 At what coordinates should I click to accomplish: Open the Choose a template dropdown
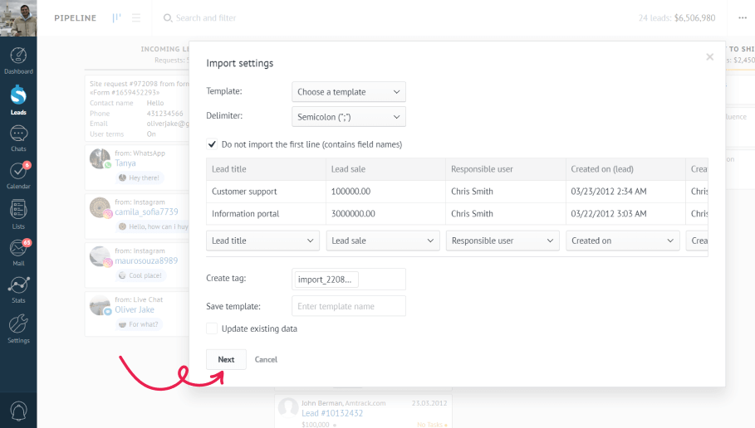[348, 92]
